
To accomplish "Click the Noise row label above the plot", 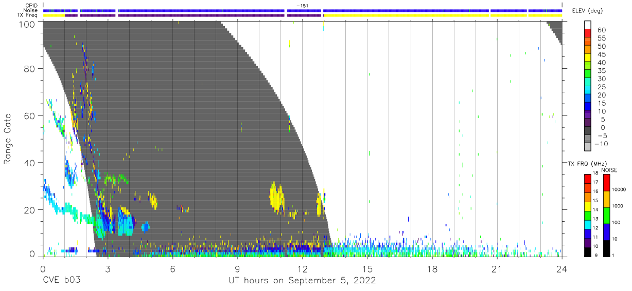I will (31, 10).
